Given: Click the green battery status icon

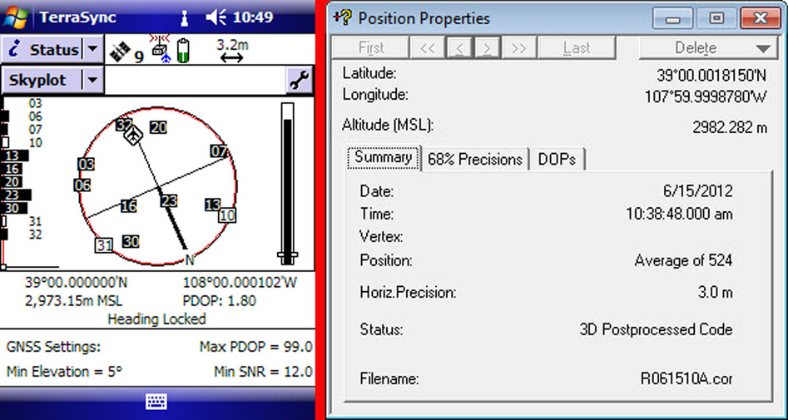Looking at the screenshot, I should (x=185, y=50).
